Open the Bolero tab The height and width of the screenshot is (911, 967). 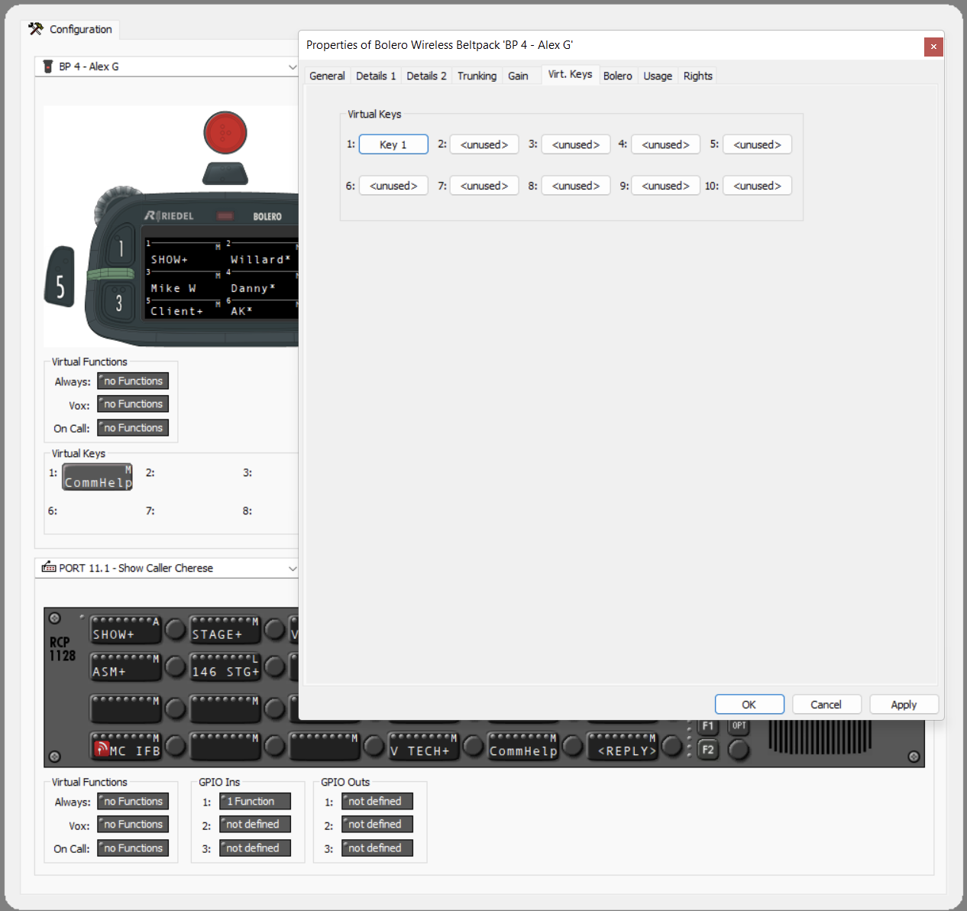point(617,76)
